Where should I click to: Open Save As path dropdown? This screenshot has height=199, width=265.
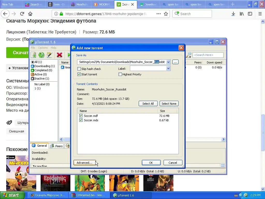(x=168, y=62)
